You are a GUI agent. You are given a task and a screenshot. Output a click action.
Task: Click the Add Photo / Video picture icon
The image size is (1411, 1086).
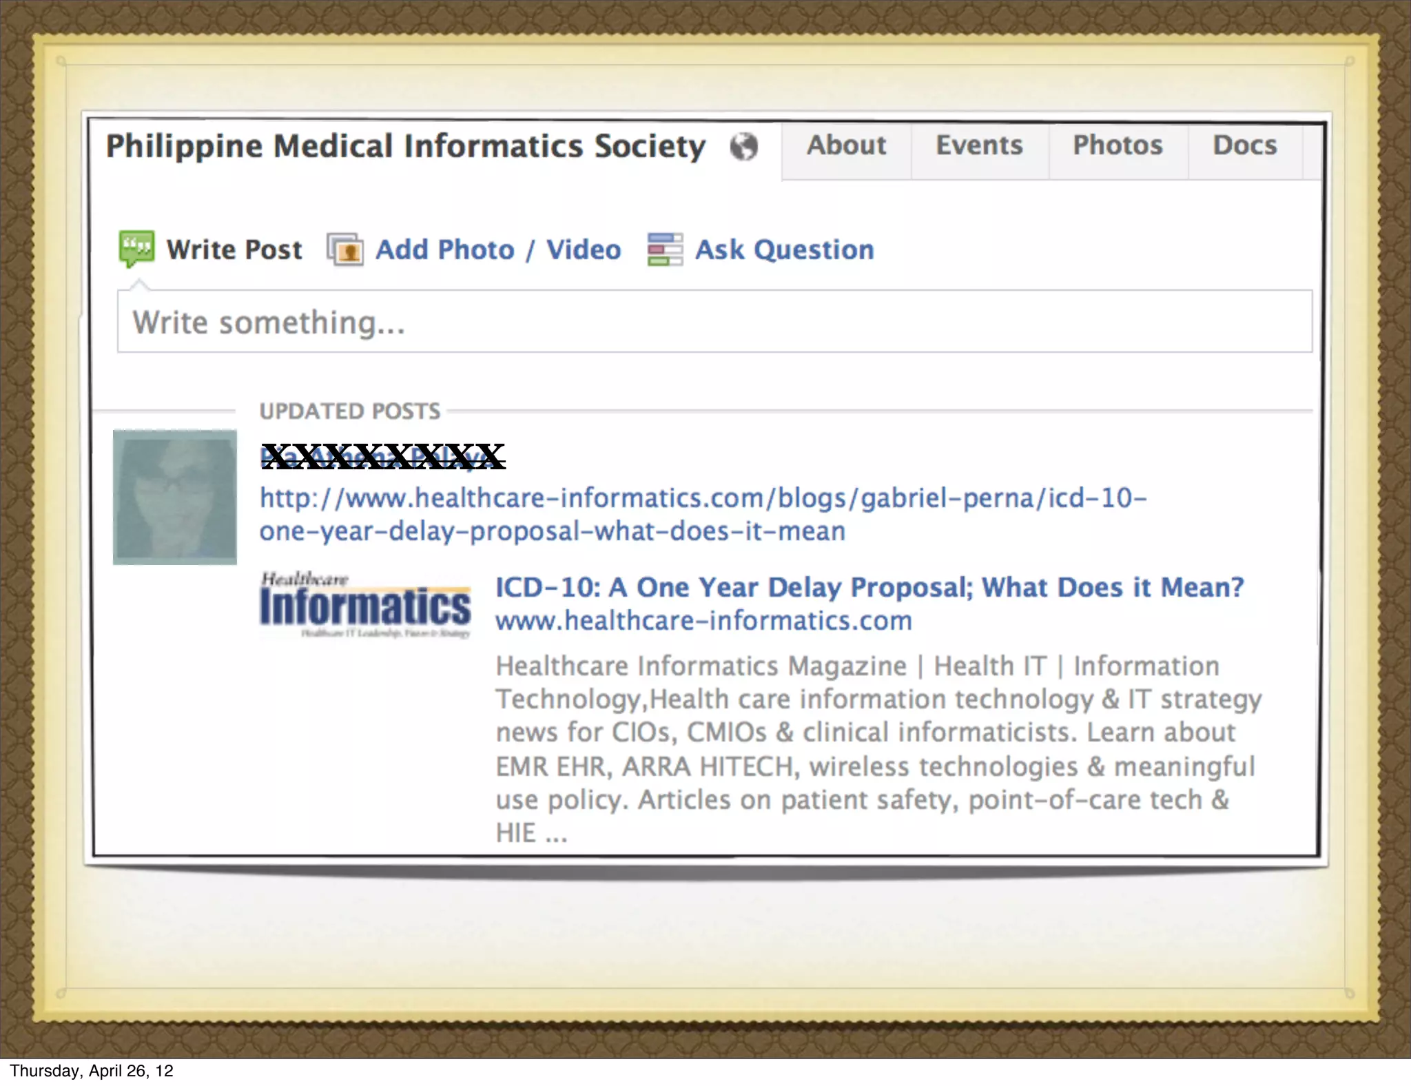[344, 249]
